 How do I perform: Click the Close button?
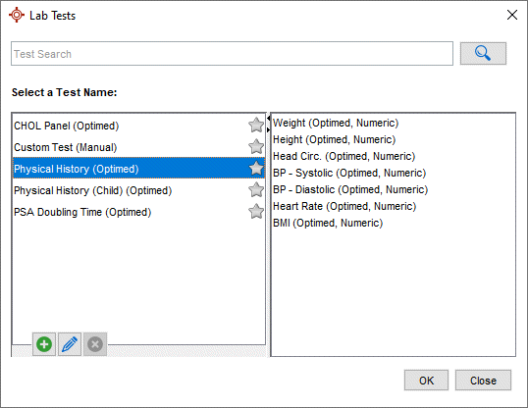coord(483,381)
